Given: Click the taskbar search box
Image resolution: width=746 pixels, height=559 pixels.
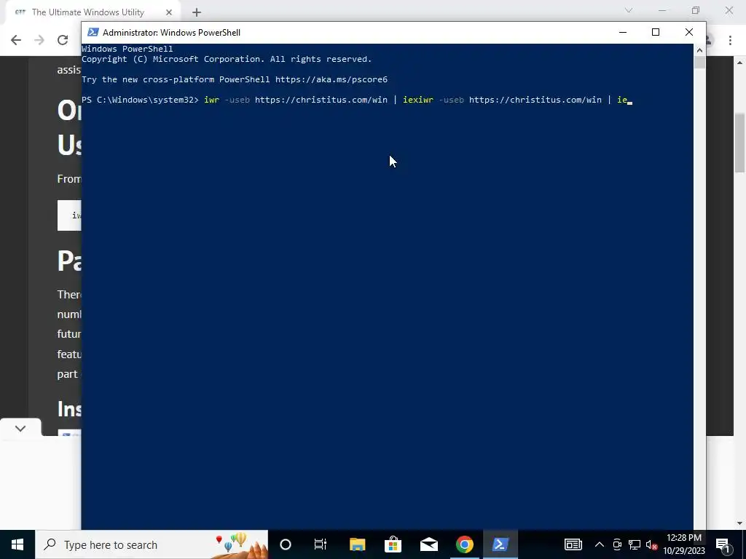Looking at the screenshot, I should click(x=152, y=544).
